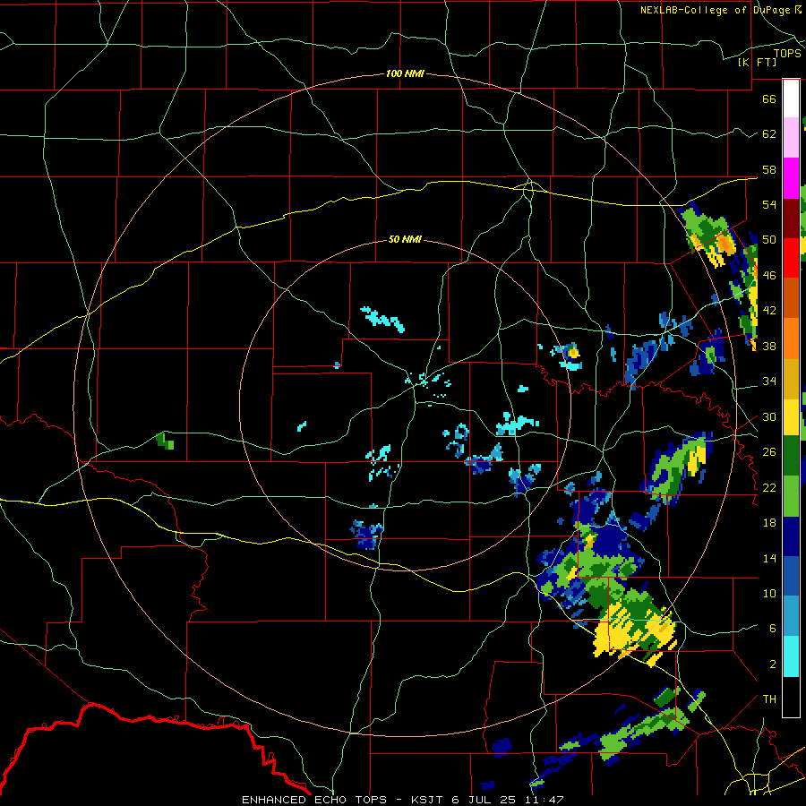Select the dark green legend swatch

coord(791,456)
